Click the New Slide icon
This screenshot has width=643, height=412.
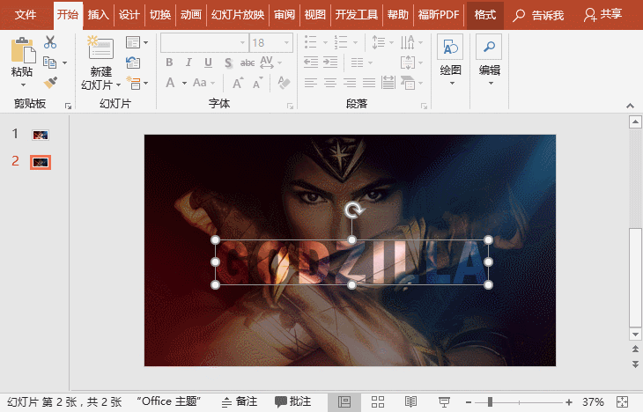[x=100, y=48]
